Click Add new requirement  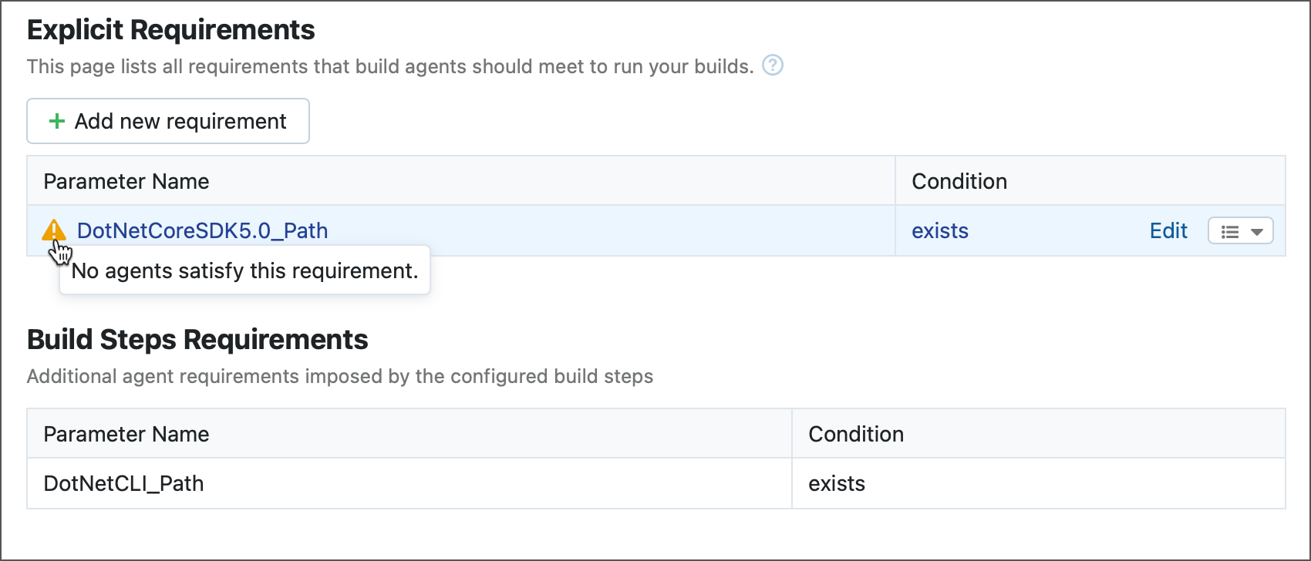[x=167, y=121]
